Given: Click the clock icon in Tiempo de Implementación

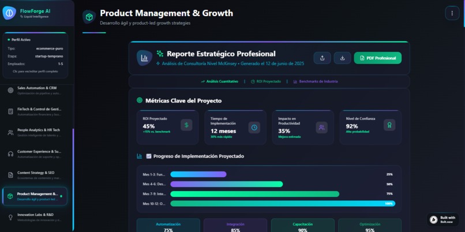Looking at the screenshot, I should (x=254, y=128).
